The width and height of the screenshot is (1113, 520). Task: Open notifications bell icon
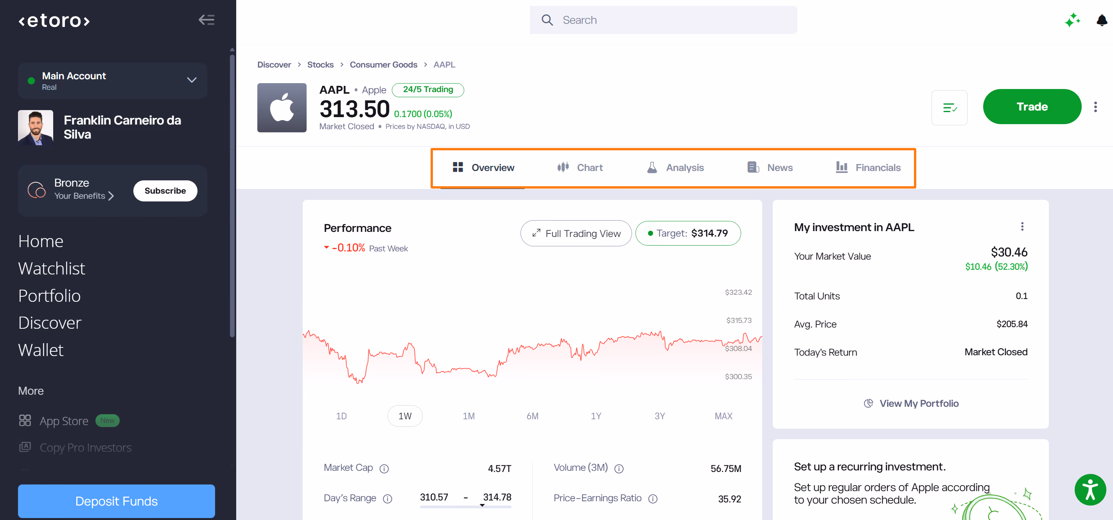(x=1102, y=20)
